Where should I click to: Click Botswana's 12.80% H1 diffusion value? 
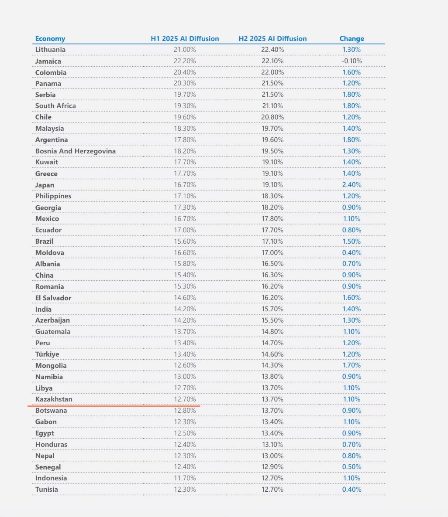point(185,411)
